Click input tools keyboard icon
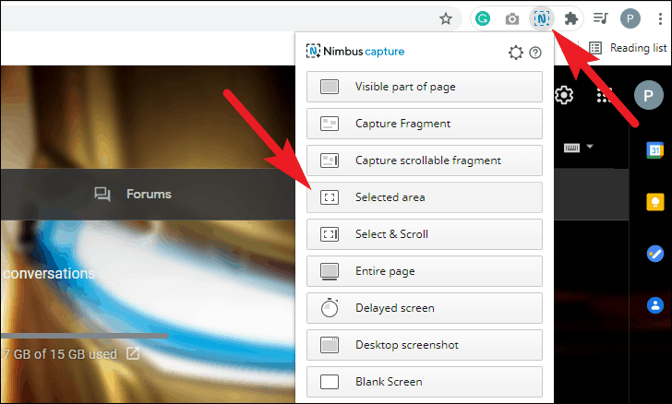The image size is (672, 404). 571,148
